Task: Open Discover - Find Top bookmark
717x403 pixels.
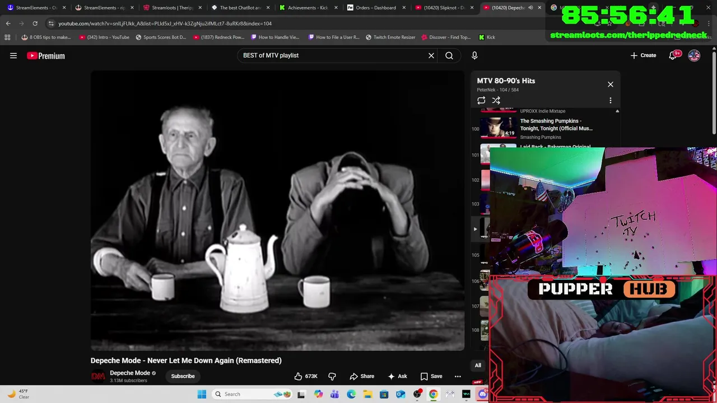Action: coord(446,37)
